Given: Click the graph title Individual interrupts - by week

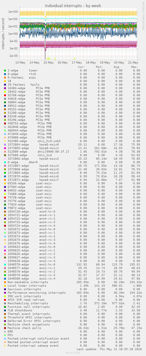Looking at the screenshot, I should (x=73, y=6).
